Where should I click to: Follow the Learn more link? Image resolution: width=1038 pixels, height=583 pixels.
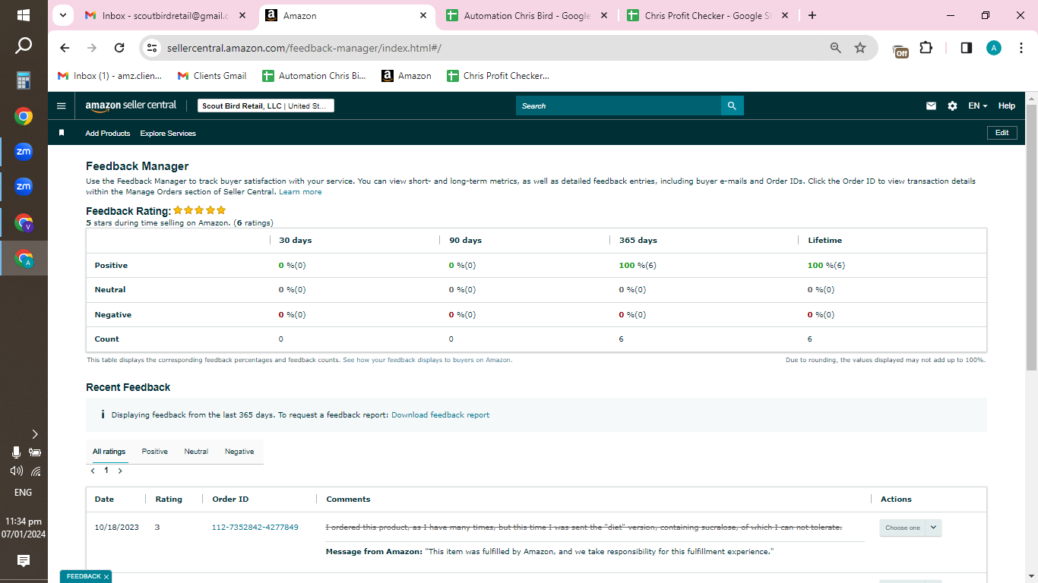pyautogui.click(x=300, y=192)
